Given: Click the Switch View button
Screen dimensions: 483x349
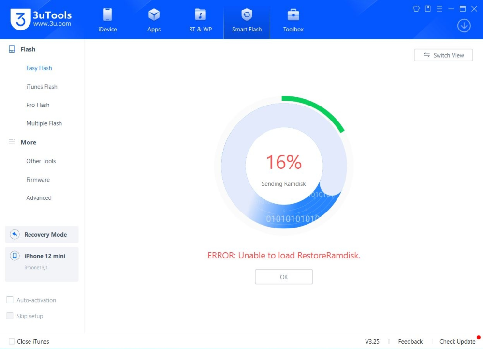Looking at the screenshot, I should pyautogui.click(x=443, y=55).
